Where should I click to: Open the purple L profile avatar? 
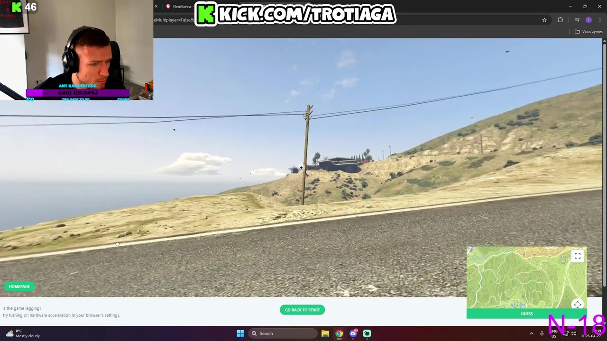[x=589, y=20]
